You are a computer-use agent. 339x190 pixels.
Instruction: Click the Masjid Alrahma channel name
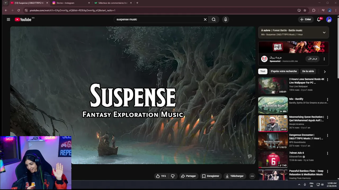pos(297,124)
